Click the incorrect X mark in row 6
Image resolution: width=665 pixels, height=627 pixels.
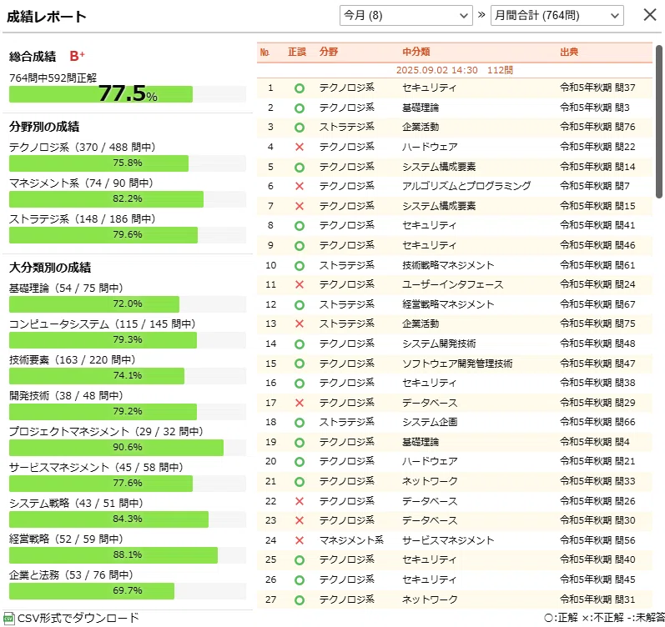[x=300, y=186]
